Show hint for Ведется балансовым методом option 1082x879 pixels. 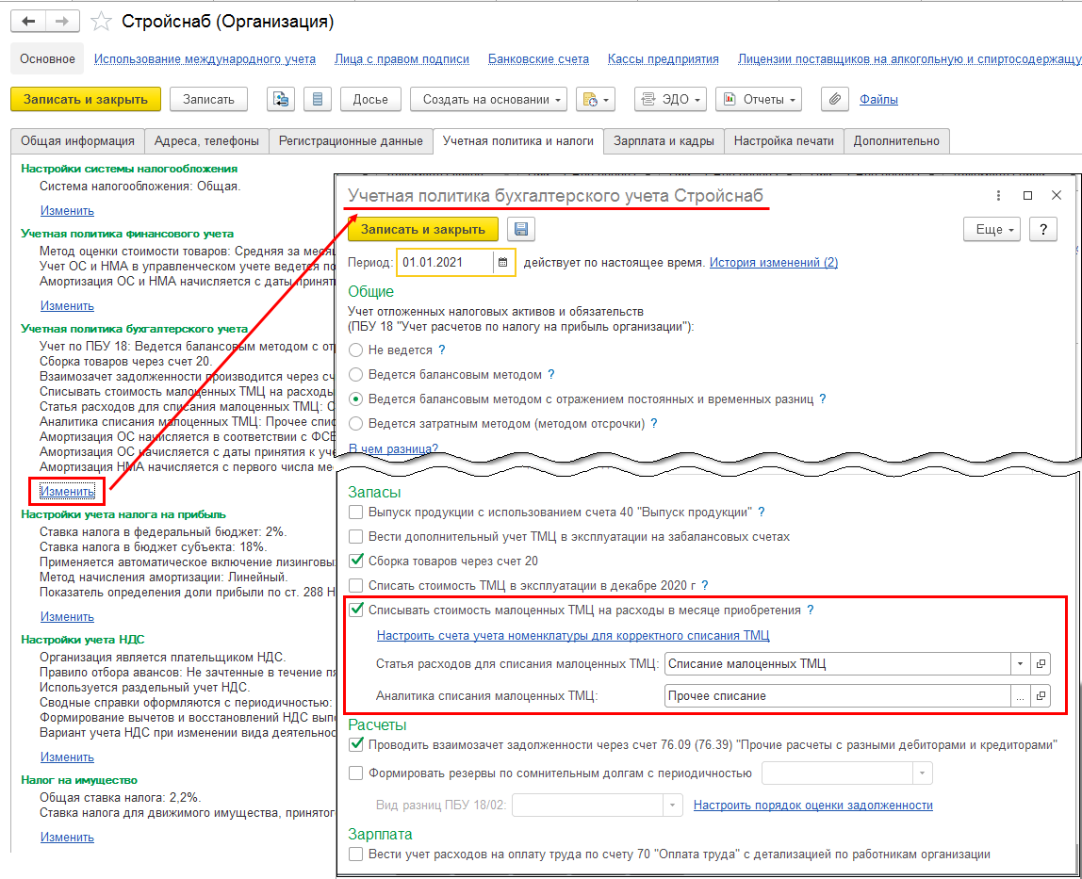(x=551, y=375)
